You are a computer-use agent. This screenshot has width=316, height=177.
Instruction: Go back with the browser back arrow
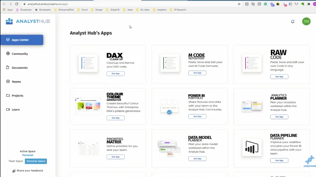[4, 4]
